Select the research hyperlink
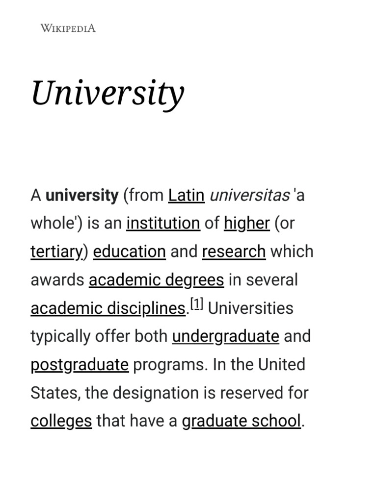 [234, 251]
